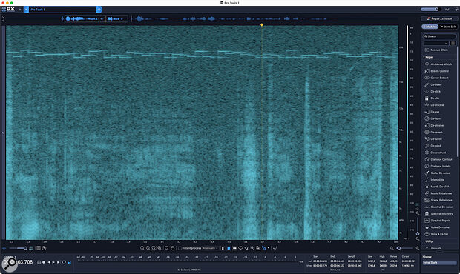Open the Mouth De-click module
The image size is (460, 274).
[x=437, y=187]
